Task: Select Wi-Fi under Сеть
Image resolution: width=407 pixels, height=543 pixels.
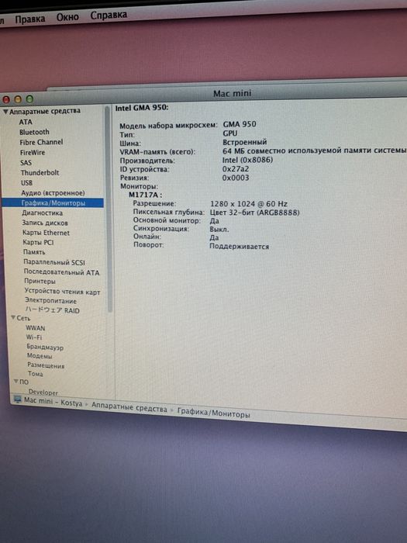Action: point(34,337)
